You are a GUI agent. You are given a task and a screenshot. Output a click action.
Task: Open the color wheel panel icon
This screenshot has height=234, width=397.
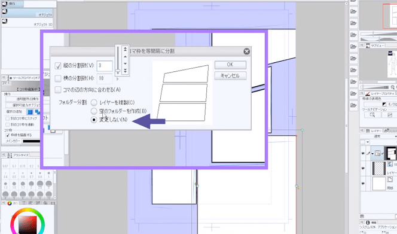(x=10, y=203)
